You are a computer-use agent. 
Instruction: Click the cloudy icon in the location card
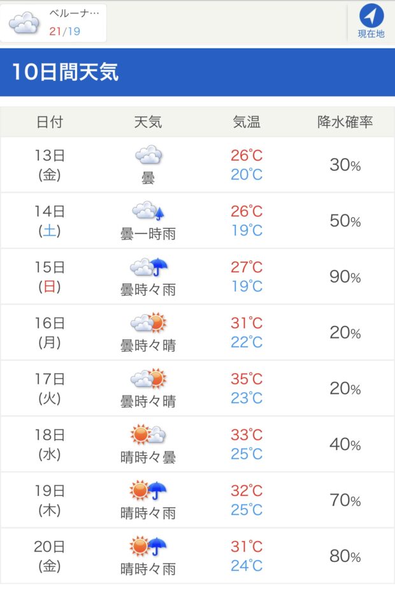(24, 23)
